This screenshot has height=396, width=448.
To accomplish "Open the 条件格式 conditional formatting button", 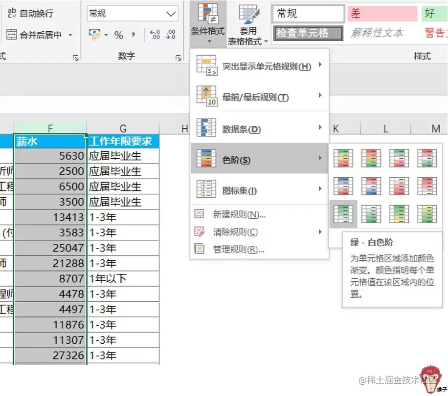I will click(x=208, y=23).
